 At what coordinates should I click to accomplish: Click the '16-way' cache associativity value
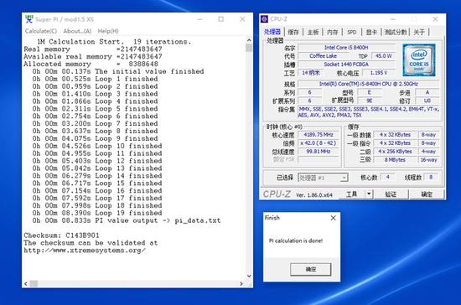428,160
